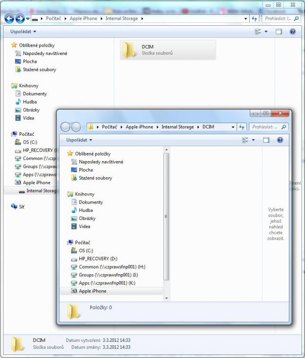
Task: Toggle preview pane in the rear window
Action: tap(279, 31)
